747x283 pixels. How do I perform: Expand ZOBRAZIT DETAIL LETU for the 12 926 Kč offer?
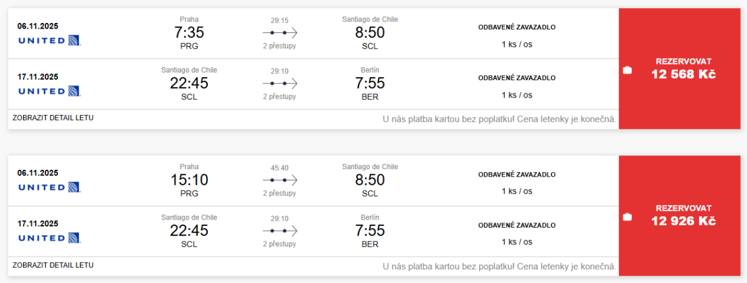pos(53,265)
